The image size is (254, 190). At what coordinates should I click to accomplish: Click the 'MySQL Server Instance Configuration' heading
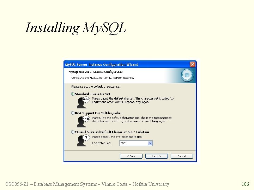(96, 72)
